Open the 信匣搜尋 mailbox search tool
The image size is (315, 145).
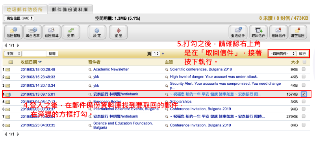click(x=52, y=32)
